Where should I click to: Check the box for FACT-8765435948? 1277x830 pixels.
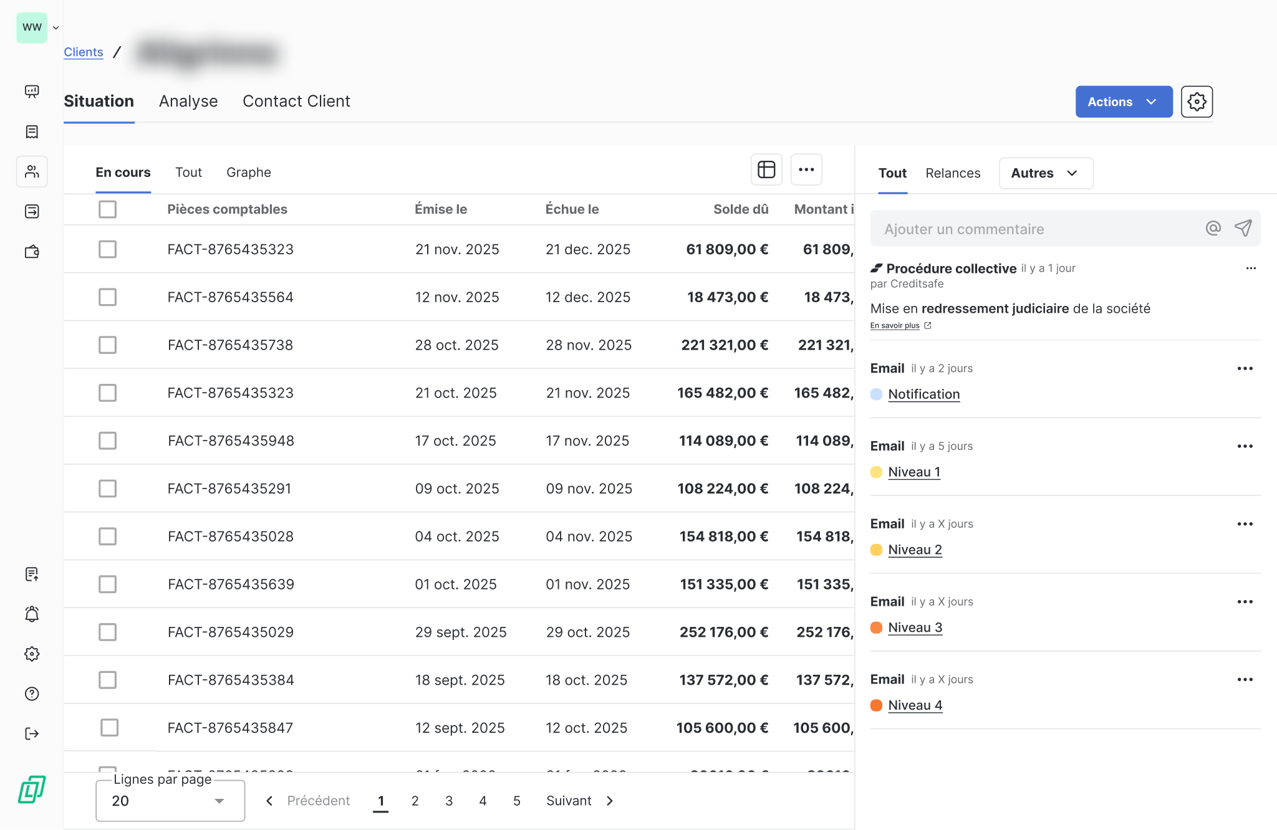click(x=107, y=441)
